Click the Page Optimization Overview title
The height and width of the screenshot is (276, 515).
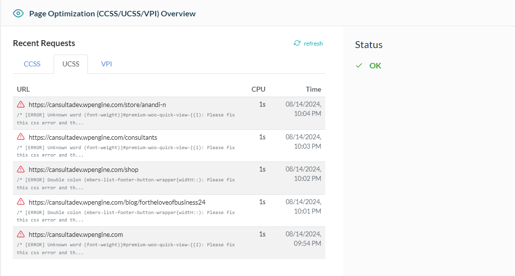pos(112,14)
